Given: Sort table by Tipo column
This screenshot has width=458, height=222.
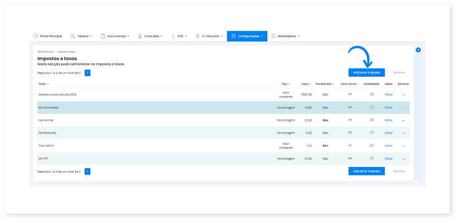Looking at the screenshot, I should click(285, 84).
